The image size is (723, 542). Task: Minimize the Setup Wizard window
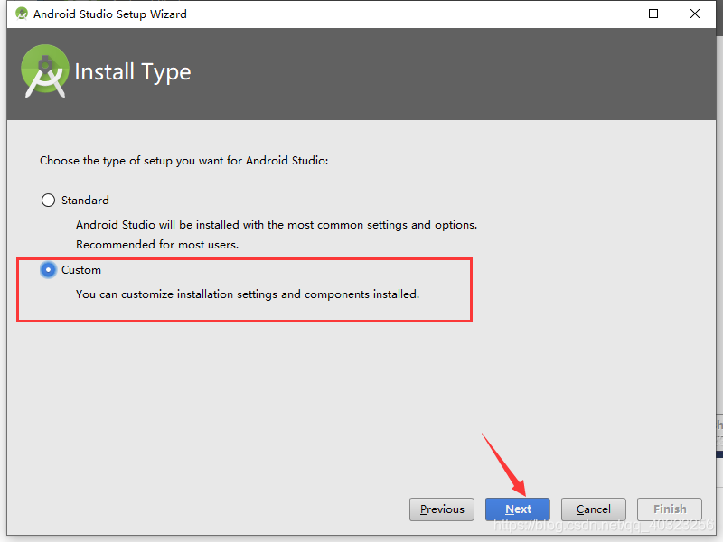pos(613,14)
